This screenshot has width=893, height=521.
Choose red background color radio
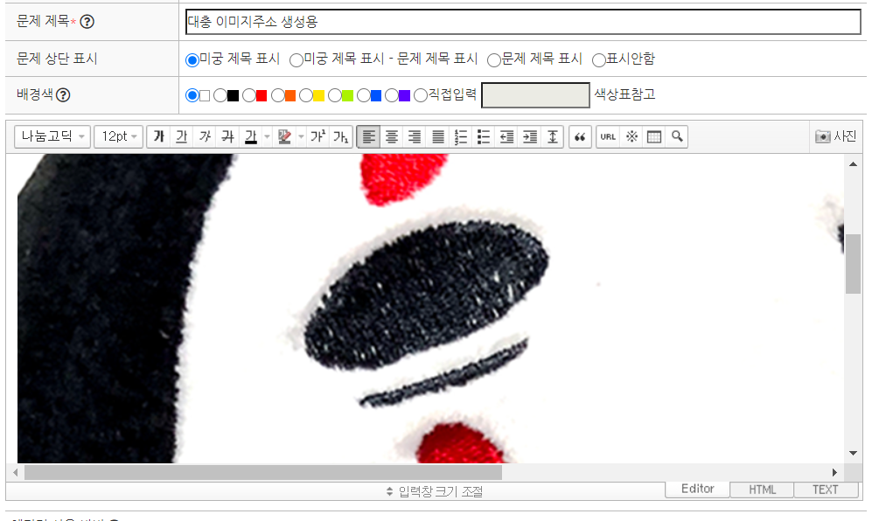[x=249, y=95]
